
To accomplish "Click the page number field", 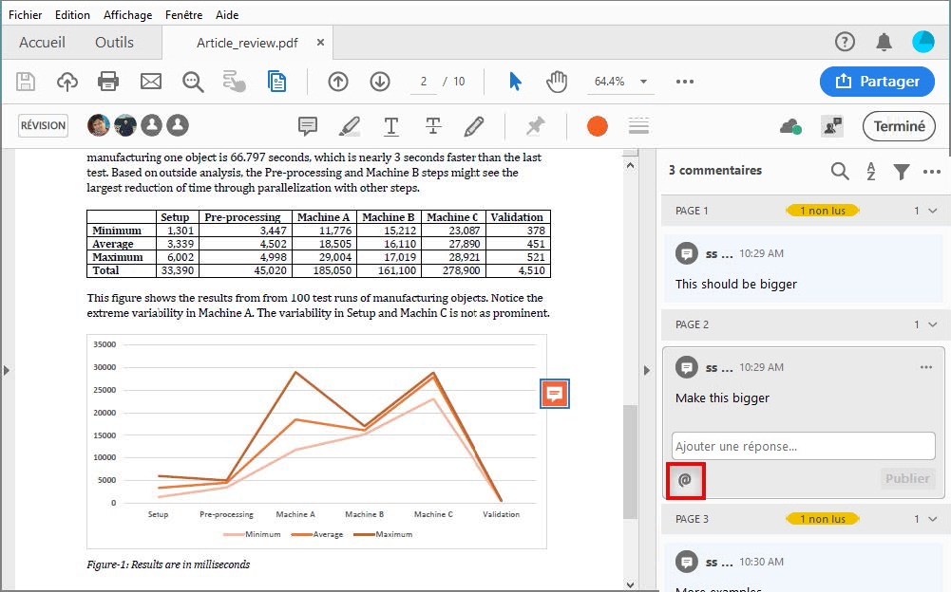I will pyautogui.click(x=424, y=82).
